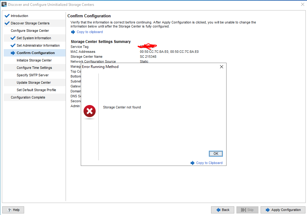Viewport: 307px width, 215px height.
Task: Select the Set Default Storage Profile step
Action: click(x=36, y=90)
